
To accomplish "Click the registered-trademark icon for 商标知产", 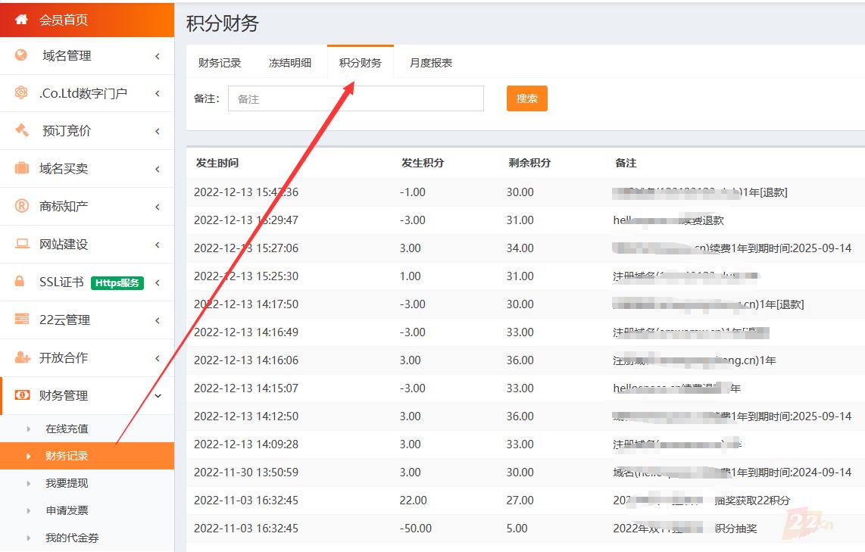I will (22, 206).
